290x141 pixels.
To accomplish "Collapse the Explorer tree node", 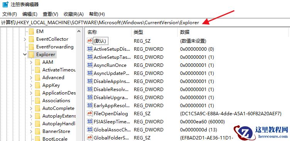I will pyautogui.click(x=25, y=55).
